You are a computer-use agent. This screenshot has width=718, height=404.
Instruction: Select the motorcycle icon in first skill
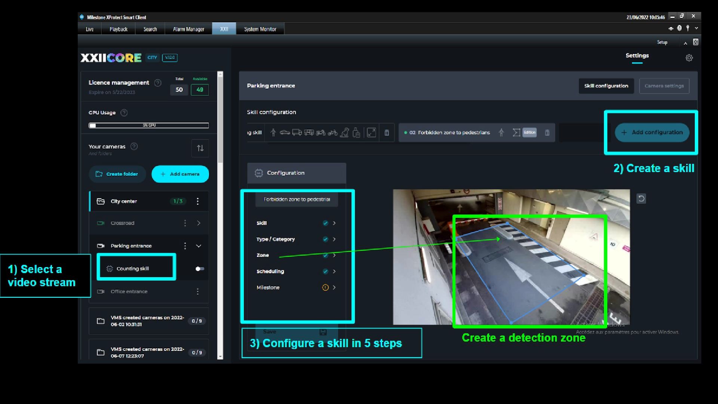321,132
